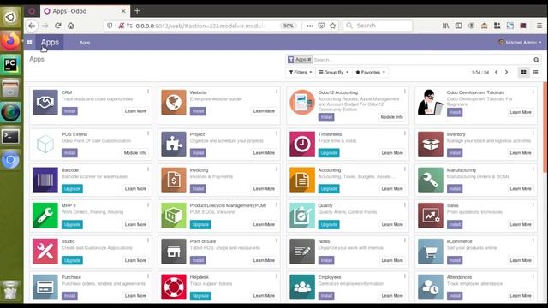This screenshot has height=308, width=548.
Task: Click the orange Accounting app icon
Action: (x=302, y=180)
